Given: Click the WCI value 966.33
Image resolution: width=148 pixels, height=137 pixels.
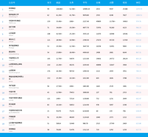Looking at the screenshot, I should tap(139, 28).
